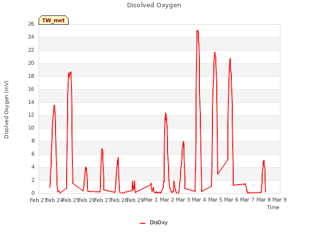309x232 pixels.
Task: Click the y-axis value 14
Action: coord(31,102)
